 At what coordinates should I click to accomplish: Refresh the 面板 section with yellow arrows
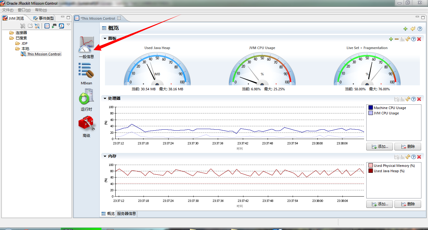[408, 39]
